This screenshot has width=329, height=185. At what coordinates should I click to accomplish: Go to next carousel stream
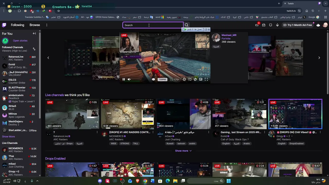pos(319,58)
